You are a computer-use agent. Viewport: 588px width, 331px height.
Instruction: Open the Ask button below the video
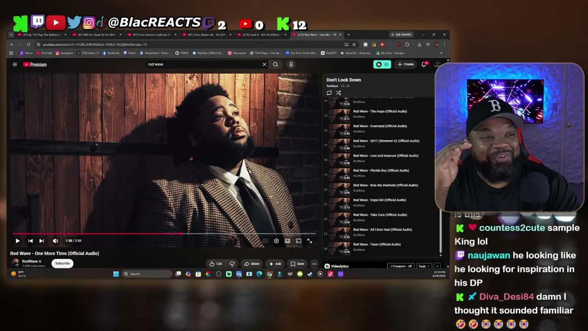pyautogui.click(x=275, y=264)
